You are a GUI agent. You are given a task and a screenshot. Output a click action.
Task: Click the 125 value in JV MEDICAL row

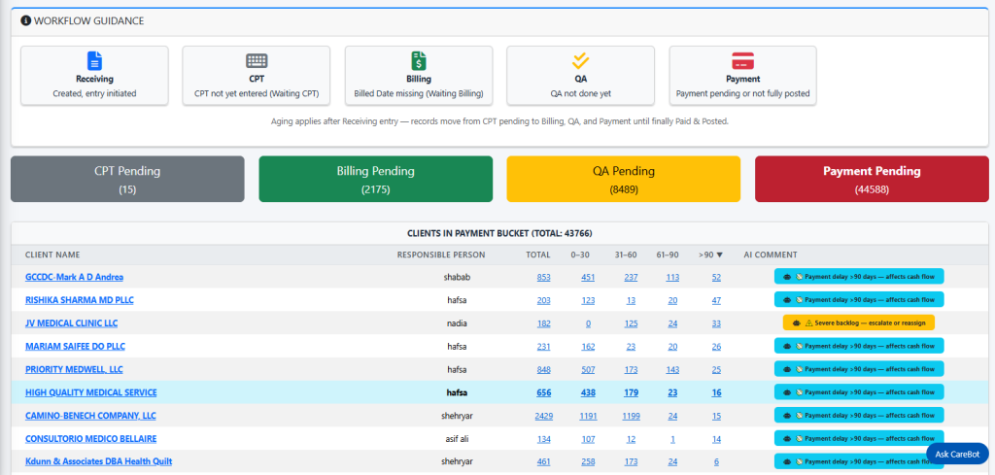[x=631, y=323]
